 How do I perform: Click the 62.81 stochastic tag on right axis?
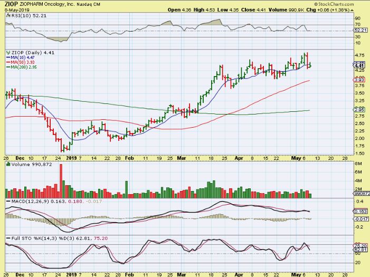(x=361, y=250)
